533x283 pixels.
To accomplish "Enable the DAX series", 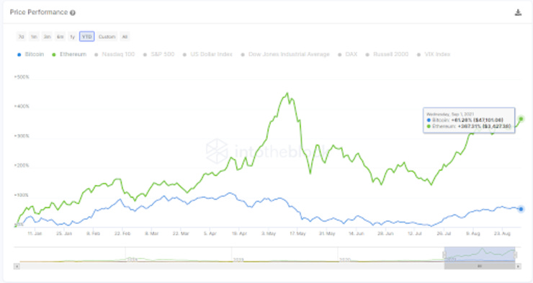I will pos(347,54).
